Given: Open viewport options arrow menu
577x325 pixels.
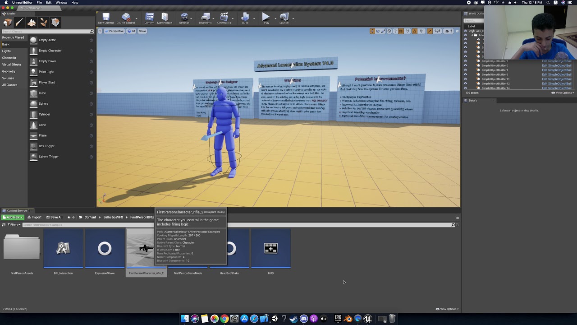Looking at the screenshot, I should pyautogui.click(x=100, y=31).
